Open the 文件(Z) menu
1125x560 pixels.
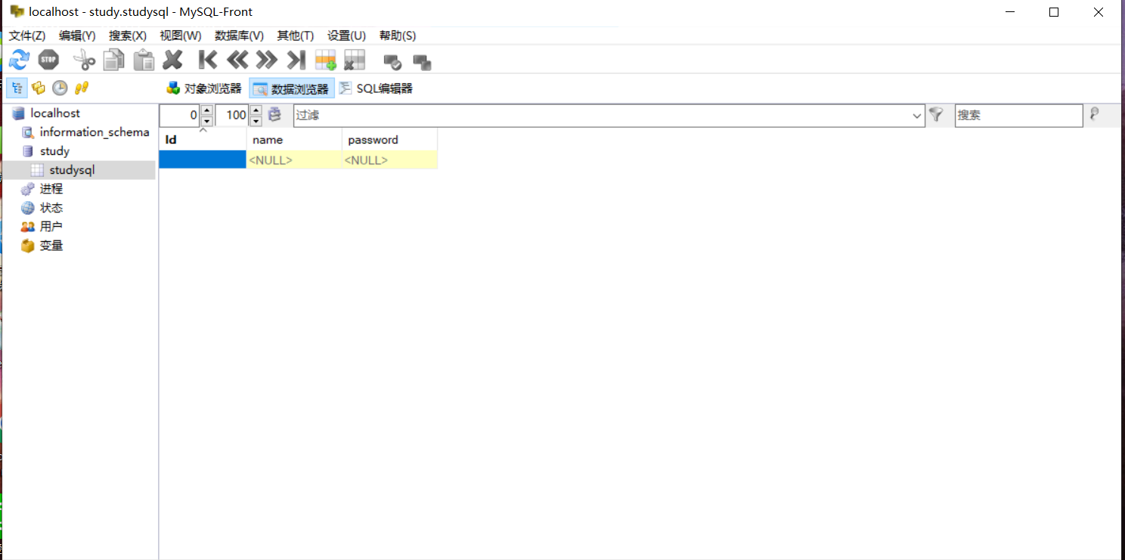tap(27, 36)
